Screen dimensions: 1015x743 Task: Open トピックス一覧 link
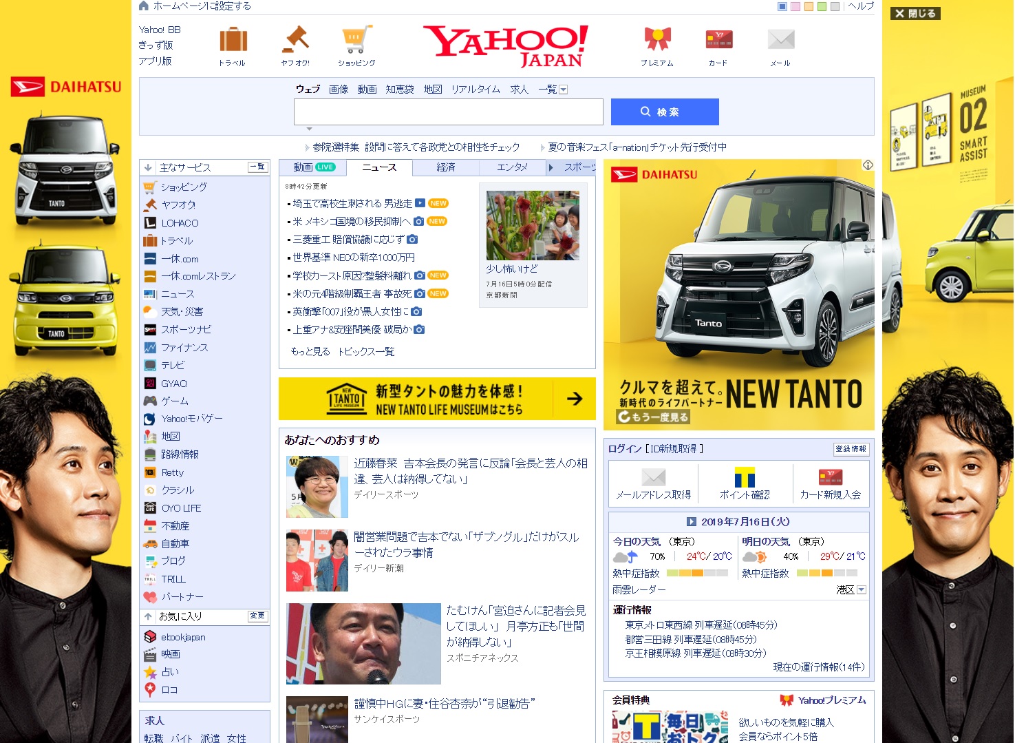(x=366, y=352)
